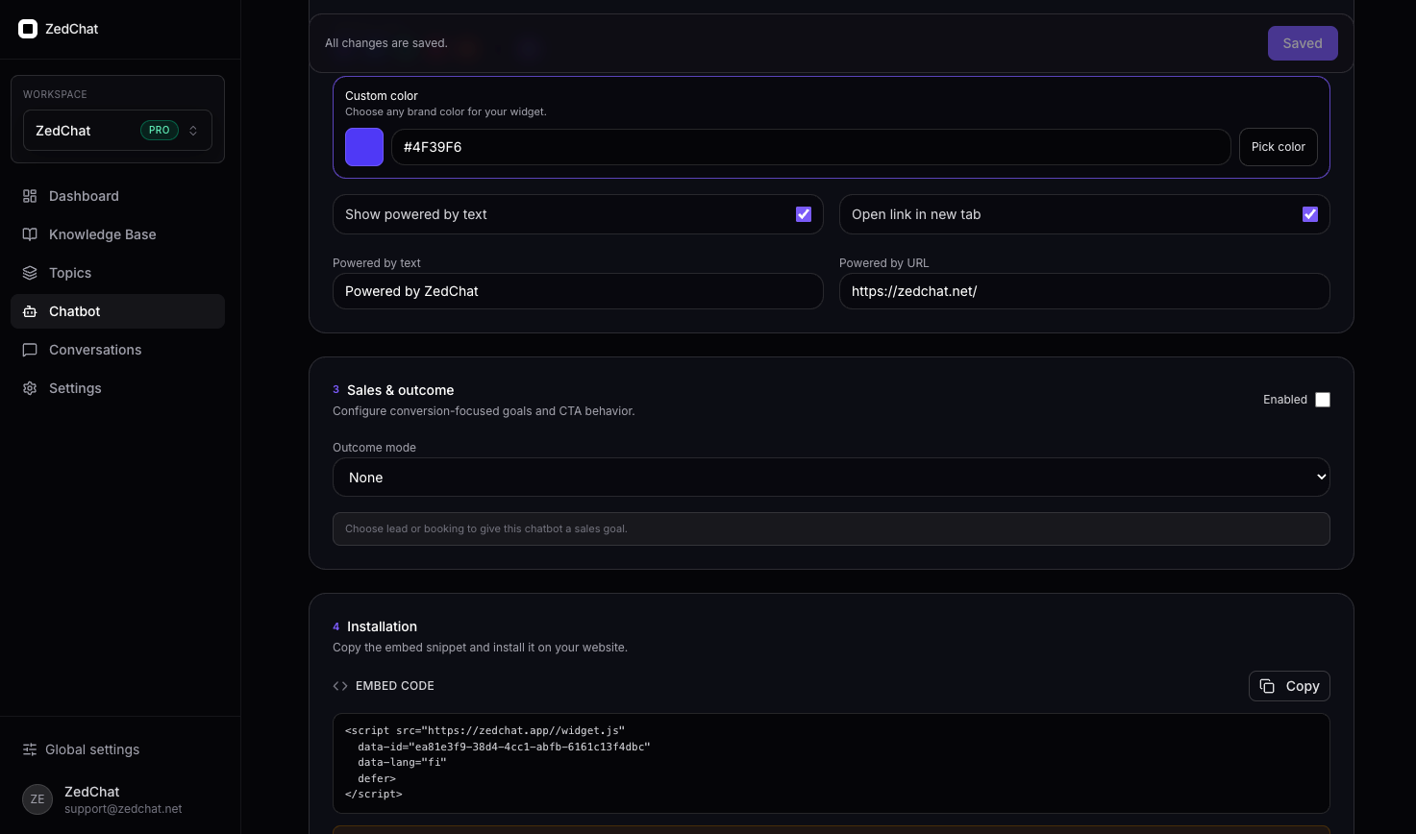Click the purple custom color swatch

(364, 147)
